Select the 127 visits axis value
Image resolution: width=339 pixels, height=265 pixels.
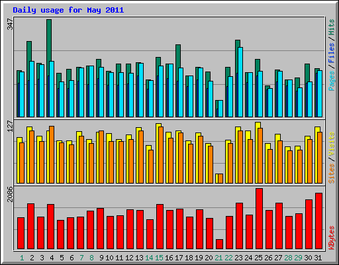point(11,127)
